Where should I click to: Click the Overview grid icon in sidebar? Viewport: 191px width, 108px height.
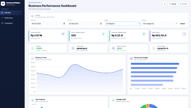click(2, 12)
